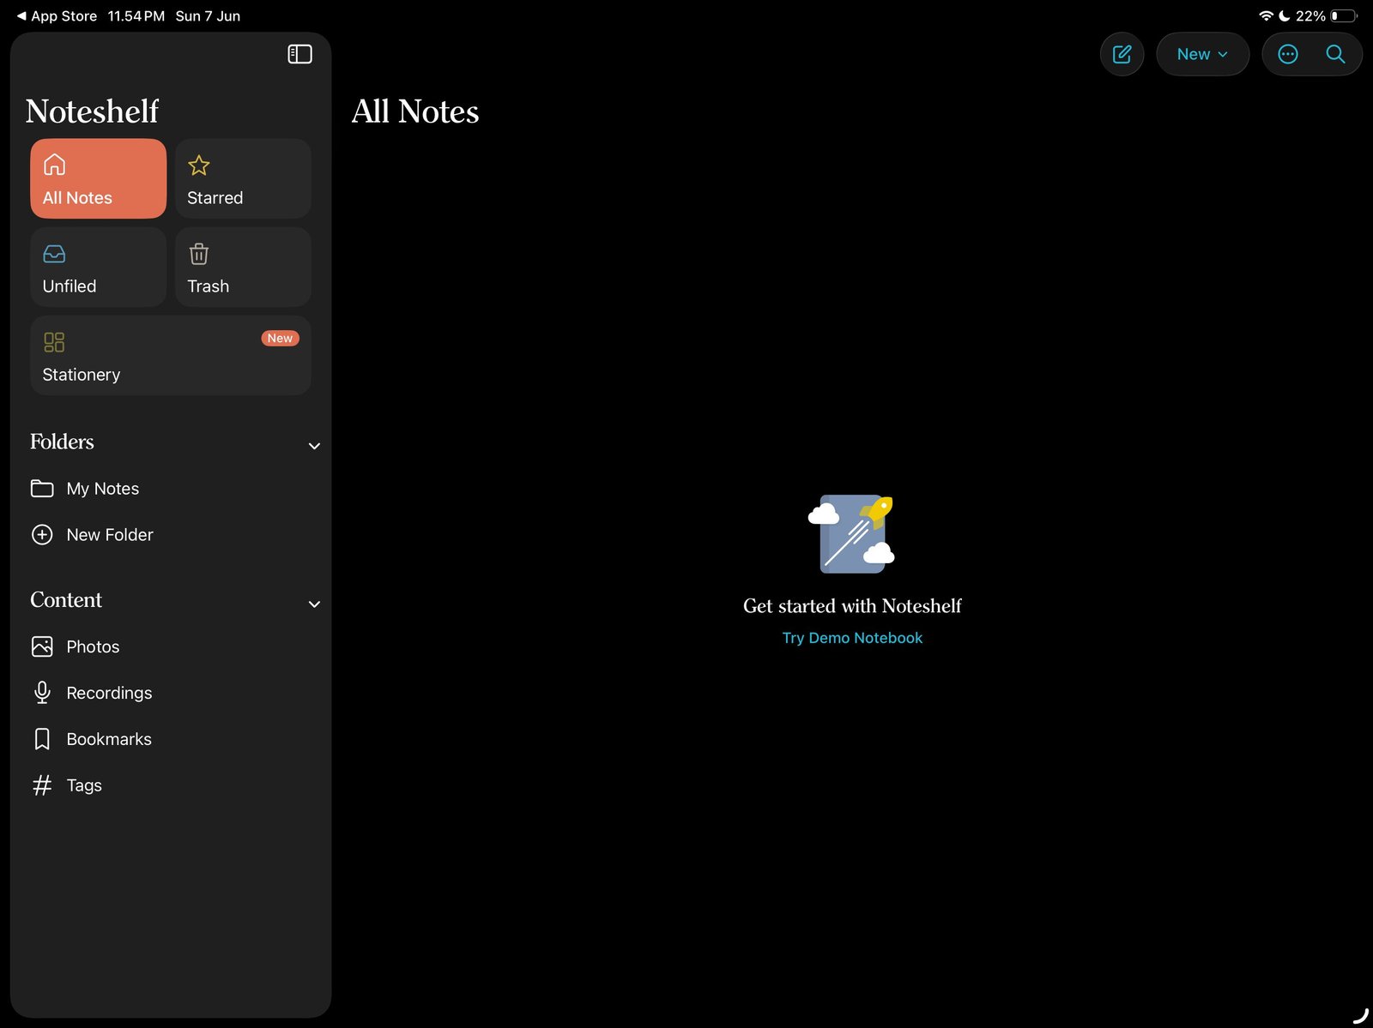Open the Unfiled tile
Image resolution: width=1373 pixels, height=1028 pixels.
point(99,267)
